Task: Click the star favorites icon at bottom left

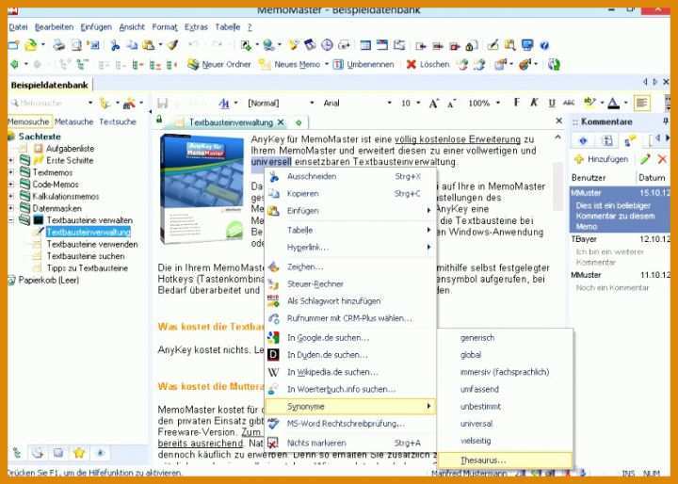Action: (79, 453)
